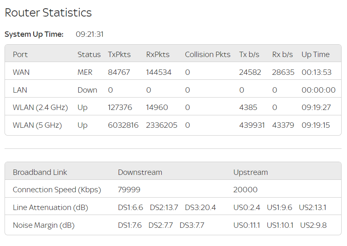Click noise margin value US2:9.8
The height and width of the screenshot is (246, 347).
click(313, 225)
